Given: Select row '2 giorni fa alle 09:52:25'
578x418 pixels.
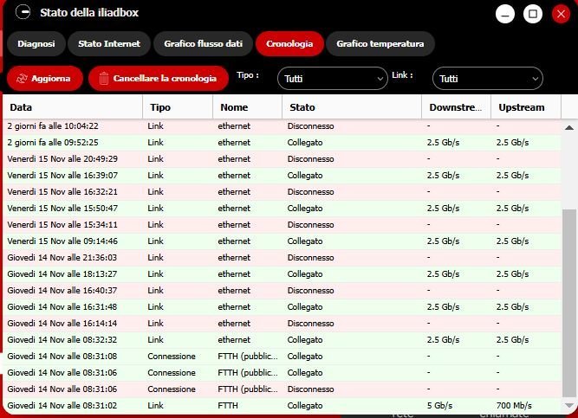Looking at the screenshot, I should pyautogui.click(x=282, y=143).
